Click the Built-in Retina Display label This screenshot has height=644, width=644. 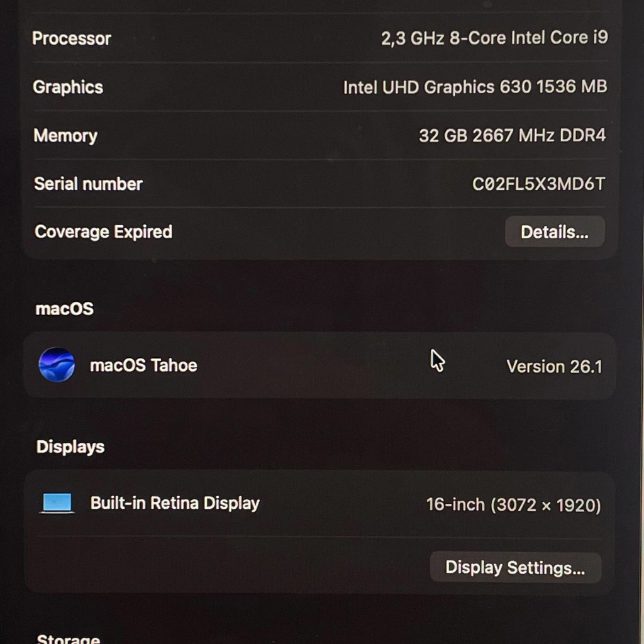[x=175, y=503]
